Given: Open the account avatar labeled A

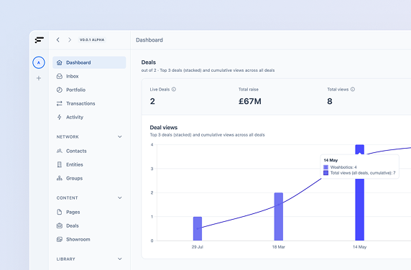Looking at the screenshot, I should pos(39,62).
